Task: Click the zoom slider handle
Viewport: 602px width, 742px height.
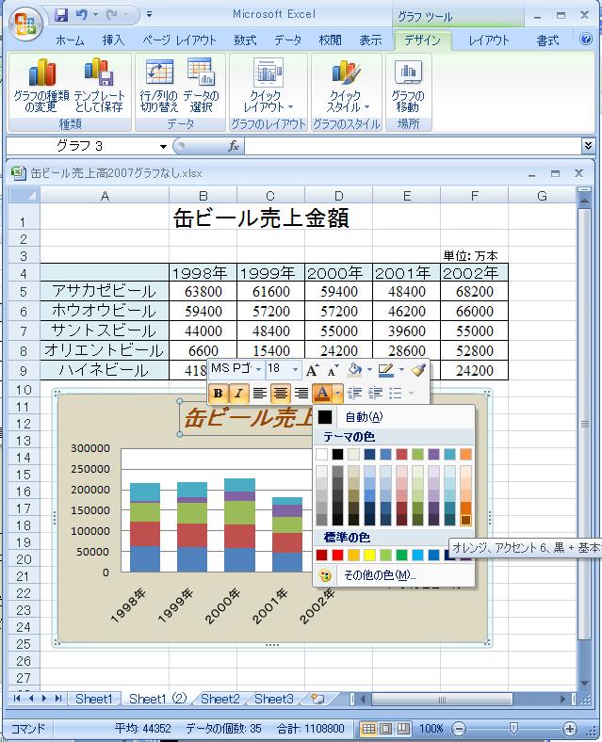Action: 513,729
